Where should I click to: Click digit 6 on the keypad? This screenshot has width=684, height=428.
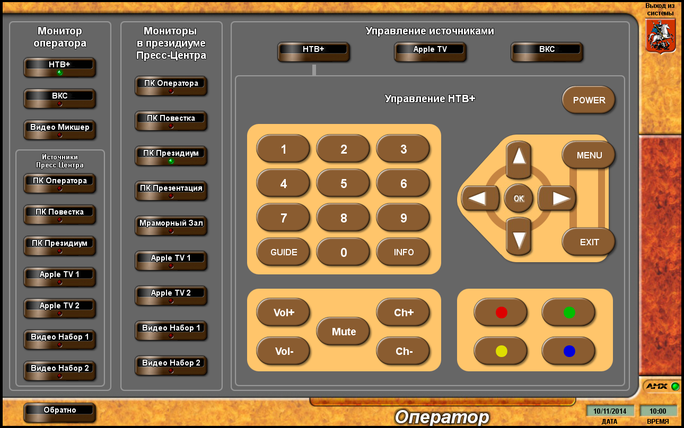[x=403, y=183]
